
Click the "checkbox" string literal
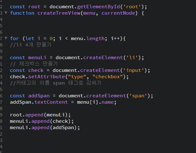[108, 77]
